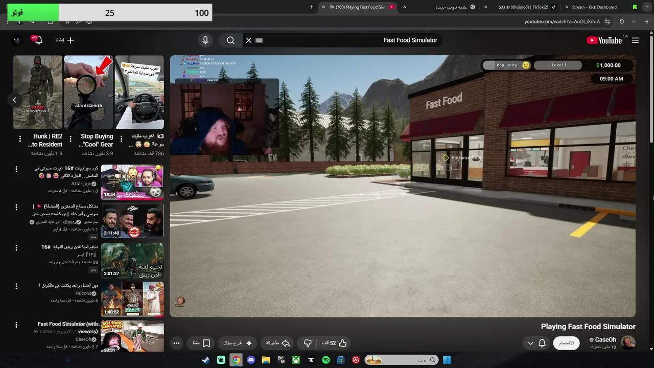Open options for Fast Food Simulator recommendation
Viewport: 654px width, 368px height.
[x=16, y=325]
